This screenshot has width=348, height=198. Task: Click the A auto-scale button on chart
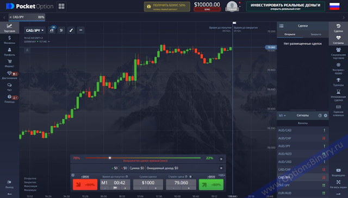(x=27, y=50)
